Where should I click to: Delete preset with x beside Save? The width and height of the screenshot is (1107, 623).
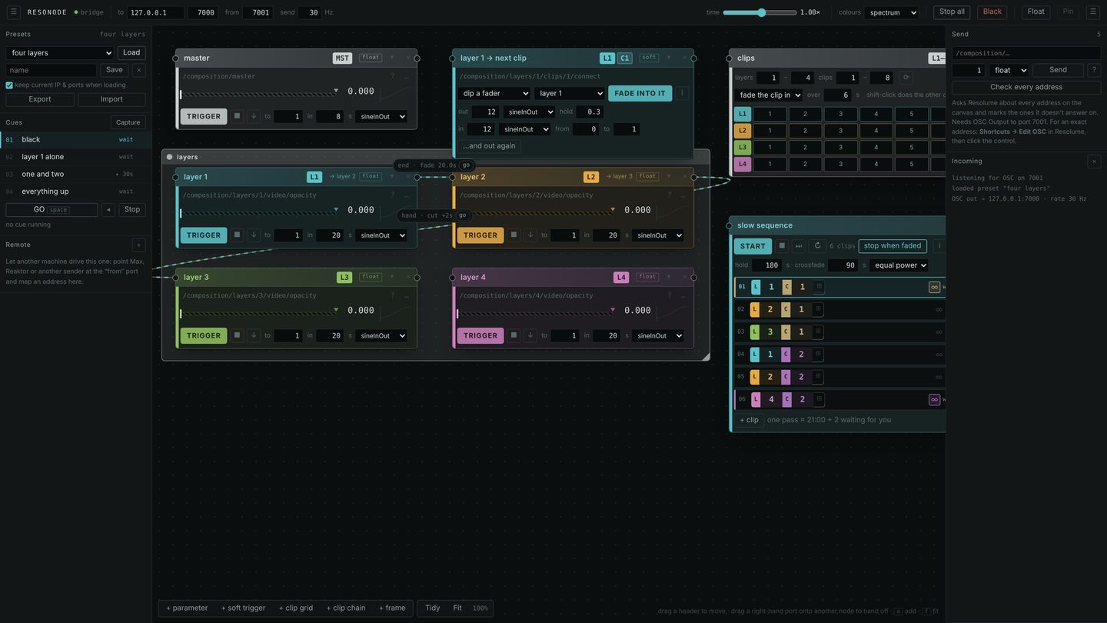[139, 70]
